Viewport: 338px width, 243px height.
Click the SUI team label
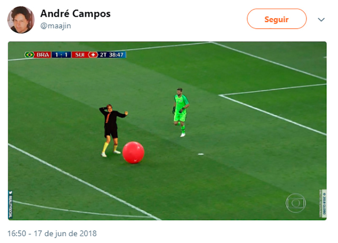pos(80,55)
